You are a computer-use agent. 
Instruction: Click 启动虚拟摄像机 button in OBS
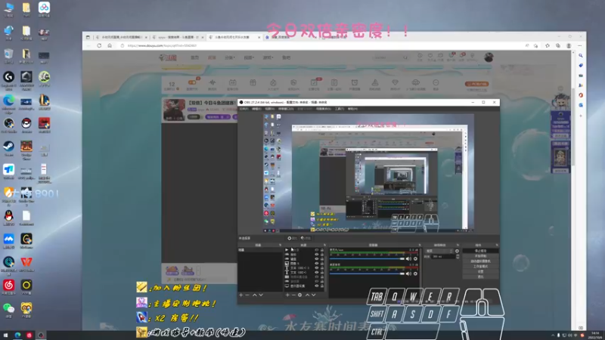pos(481,261)
